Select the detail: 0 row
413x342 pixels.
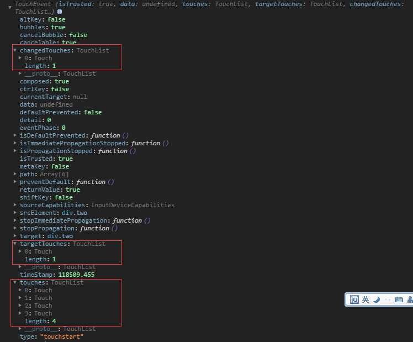(35, 120)
